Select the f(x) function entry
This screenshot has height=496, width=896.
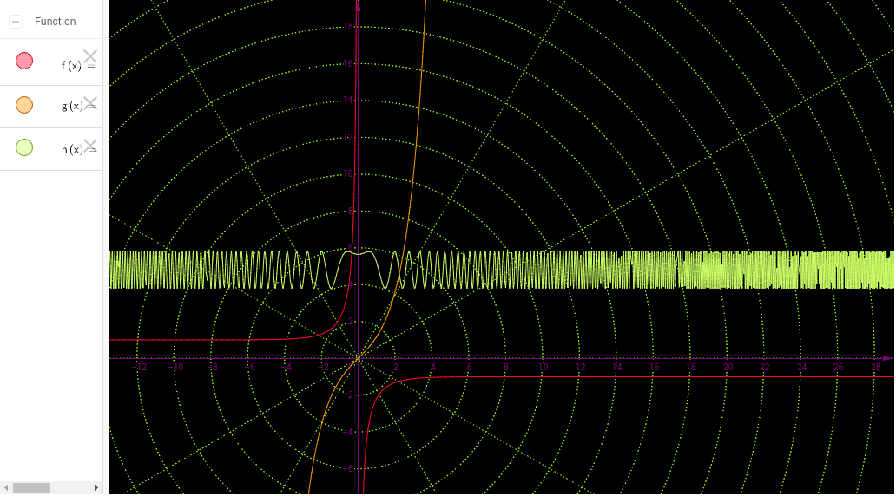click(76, 62)
